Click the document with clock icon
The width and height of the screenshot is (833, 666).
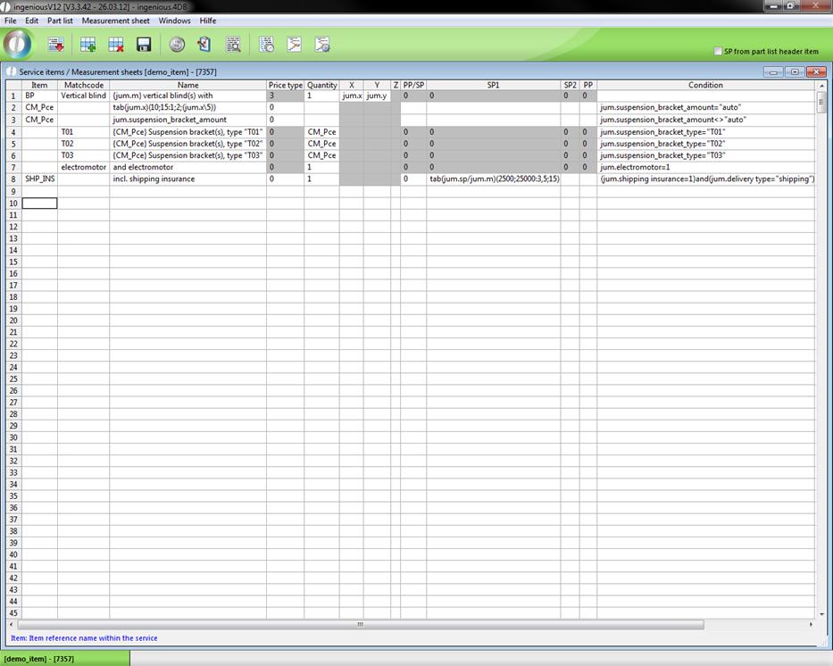(266, 45)
